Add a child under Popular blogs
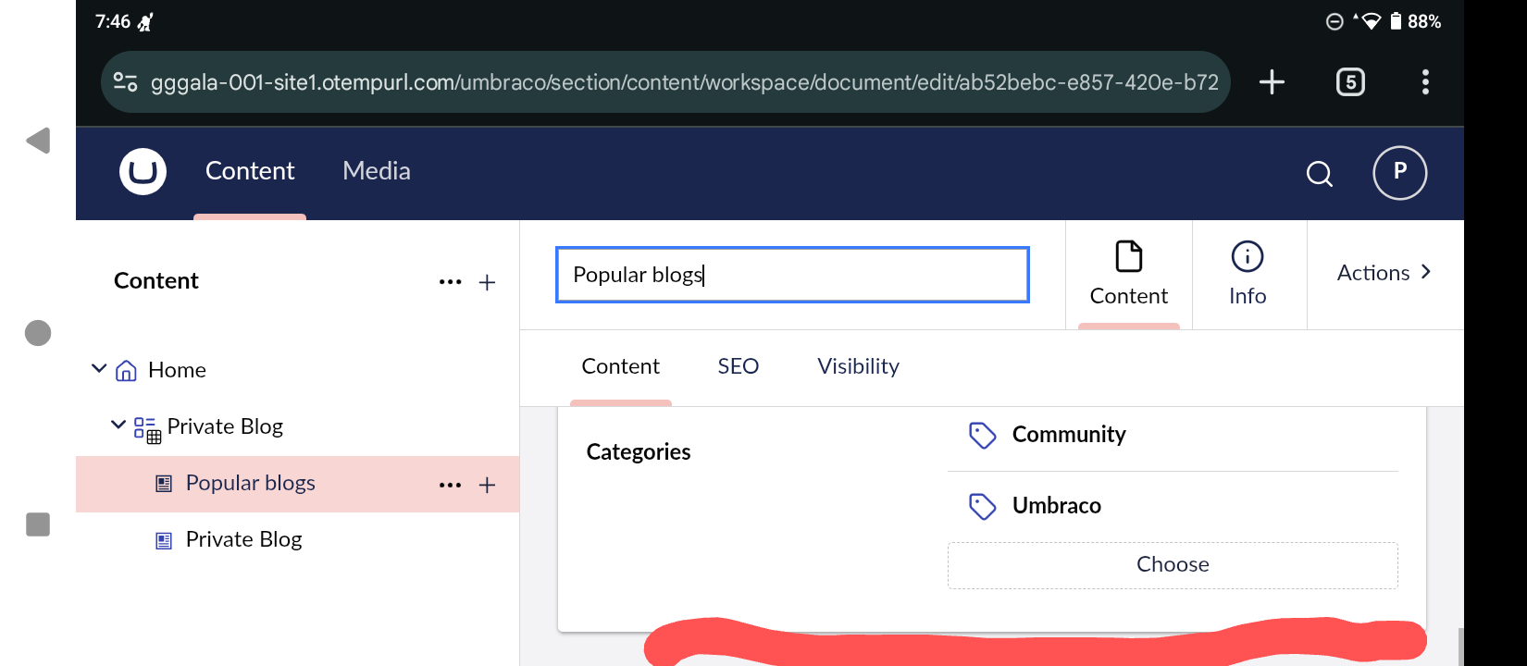 487,485
